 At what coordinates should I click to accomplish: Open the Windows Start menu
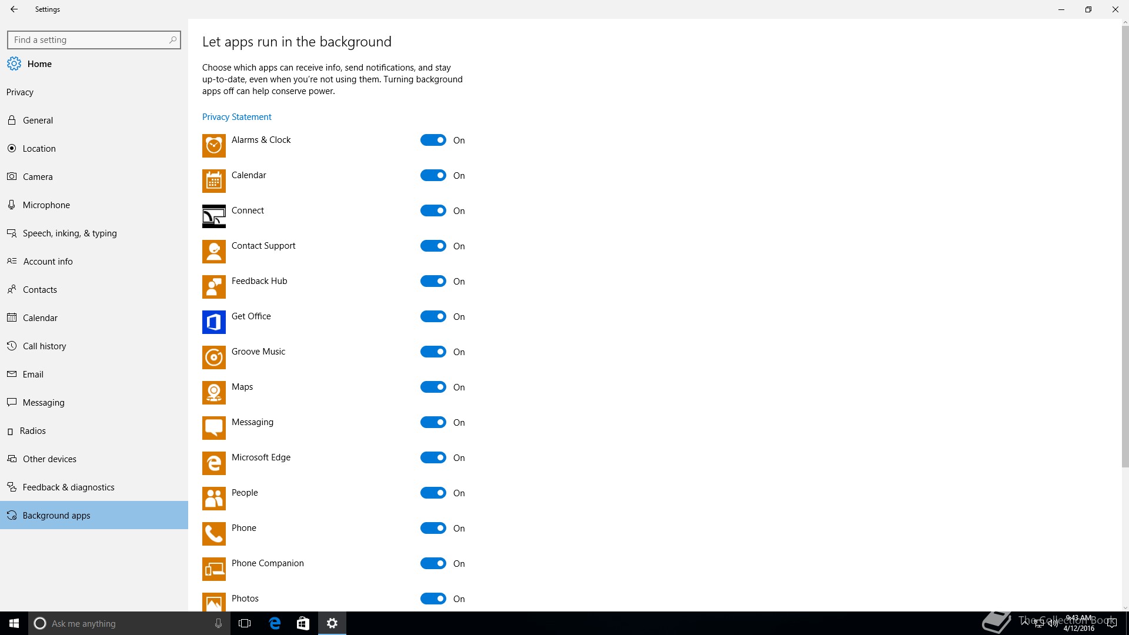point(14,623)
